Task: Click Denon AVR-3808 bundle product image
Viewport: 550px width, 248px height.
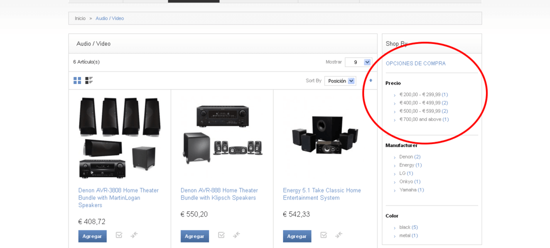Action: click(x=118, y=137)
